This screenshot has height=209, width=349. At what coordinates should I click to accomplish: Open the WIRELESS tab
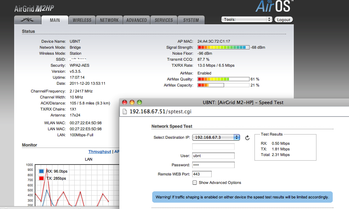point(82,20)
